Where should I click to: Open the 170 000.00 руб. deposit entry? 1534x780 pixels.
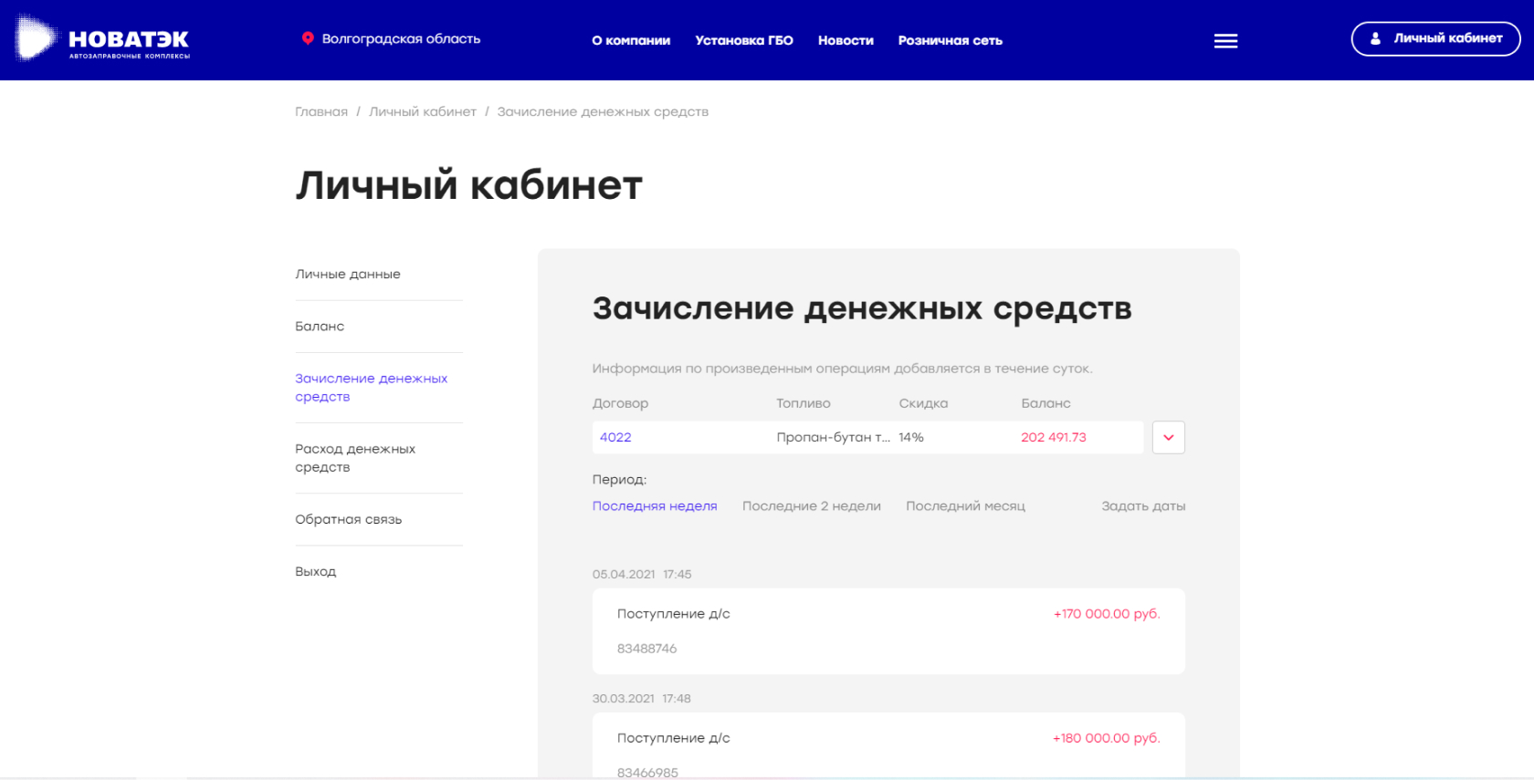[x=888, y=630]
